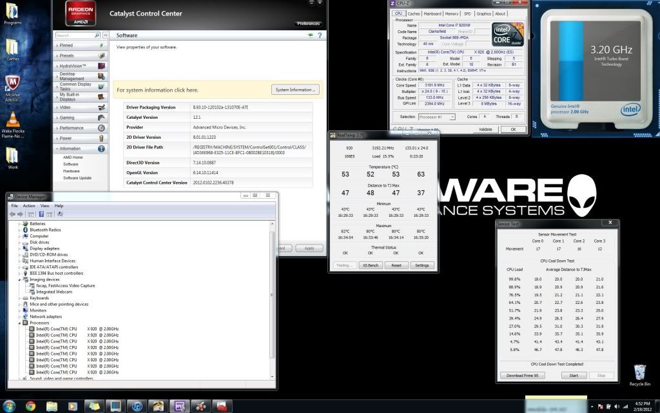The height and width of the screenshot is (413, 660).
Task: Click the Device Manager vertical scrollbar
Action: coord(272,299)
